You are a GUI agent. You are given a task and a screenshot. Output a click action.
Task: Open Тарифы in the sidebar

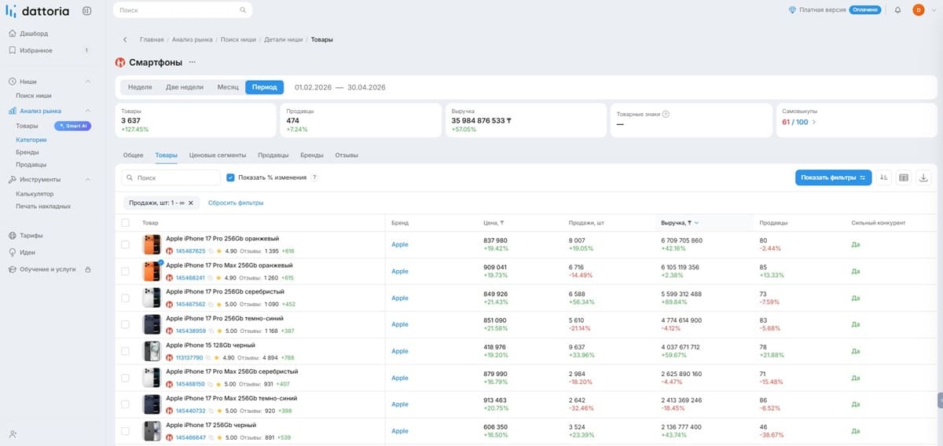tap(31, 236)
